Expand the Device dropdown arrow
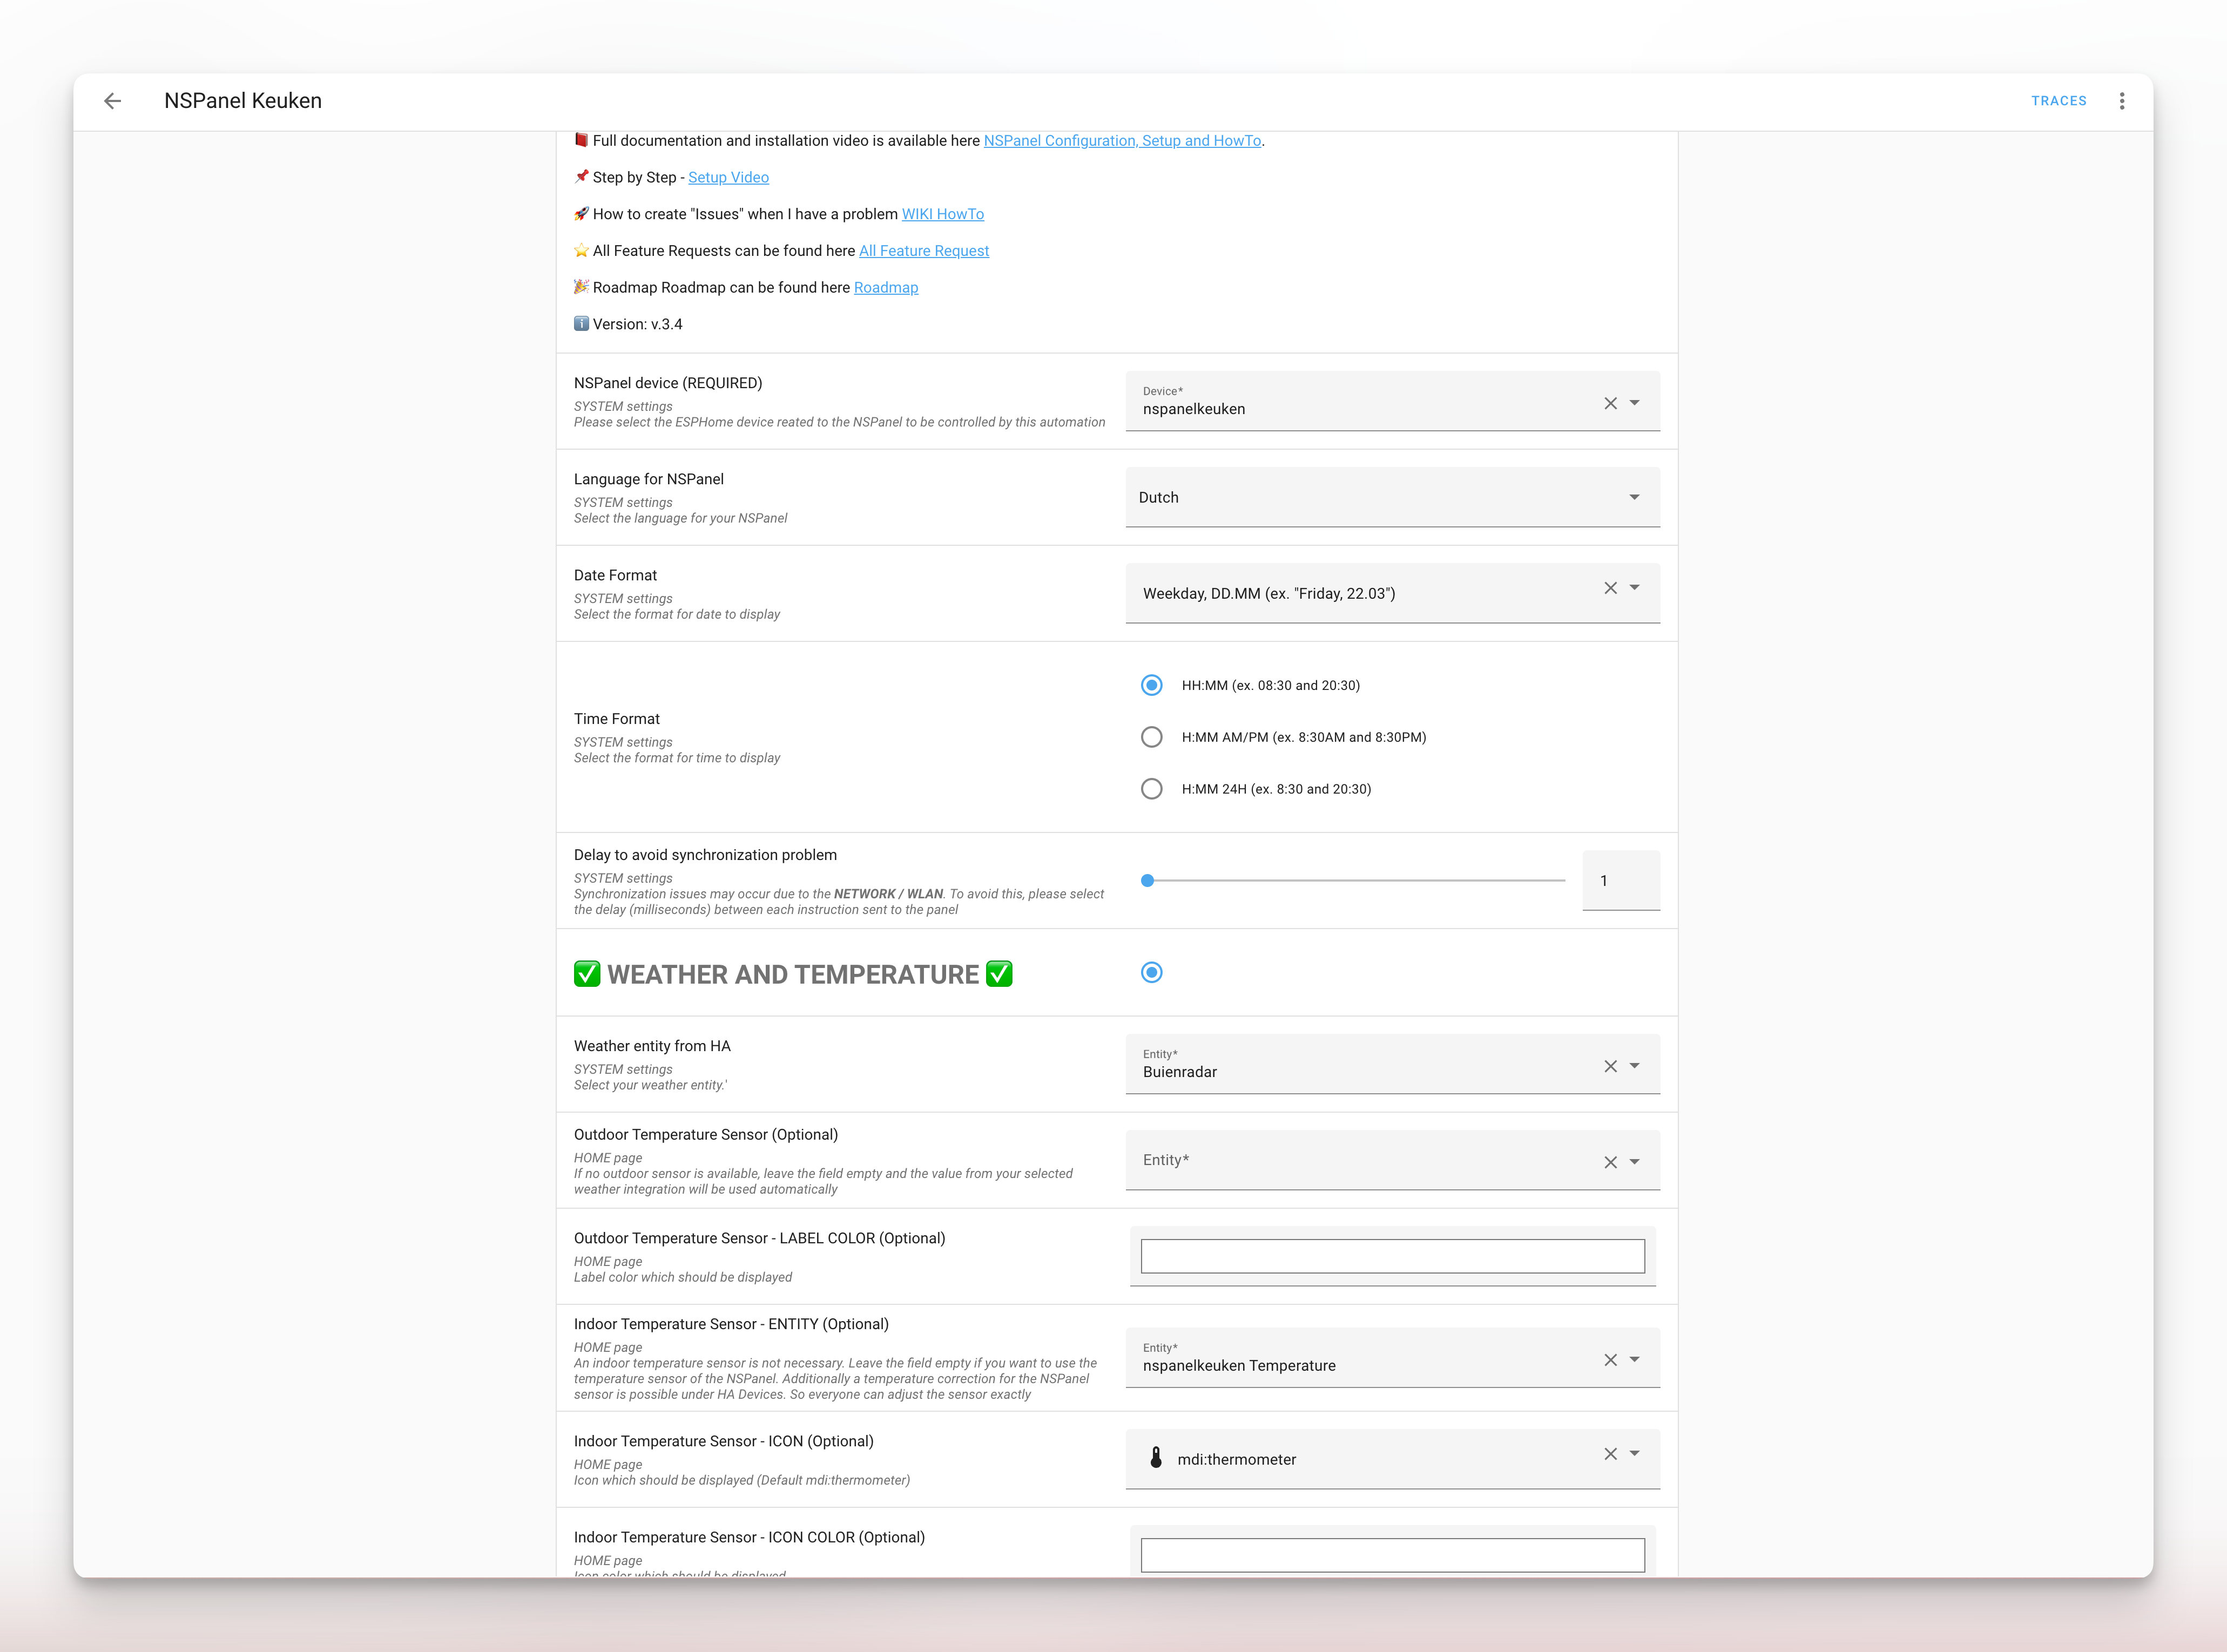The width and height of the screenshot is (2227, 1652). 1634,403
